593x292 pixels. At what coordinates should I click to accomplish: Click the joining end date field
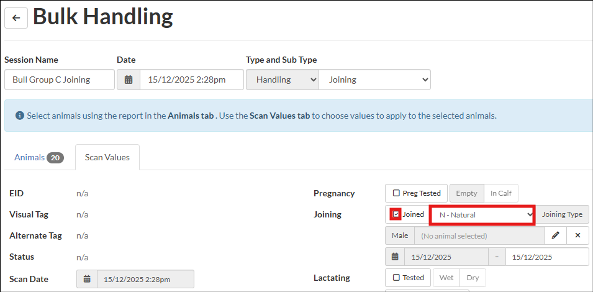(547, 257)
